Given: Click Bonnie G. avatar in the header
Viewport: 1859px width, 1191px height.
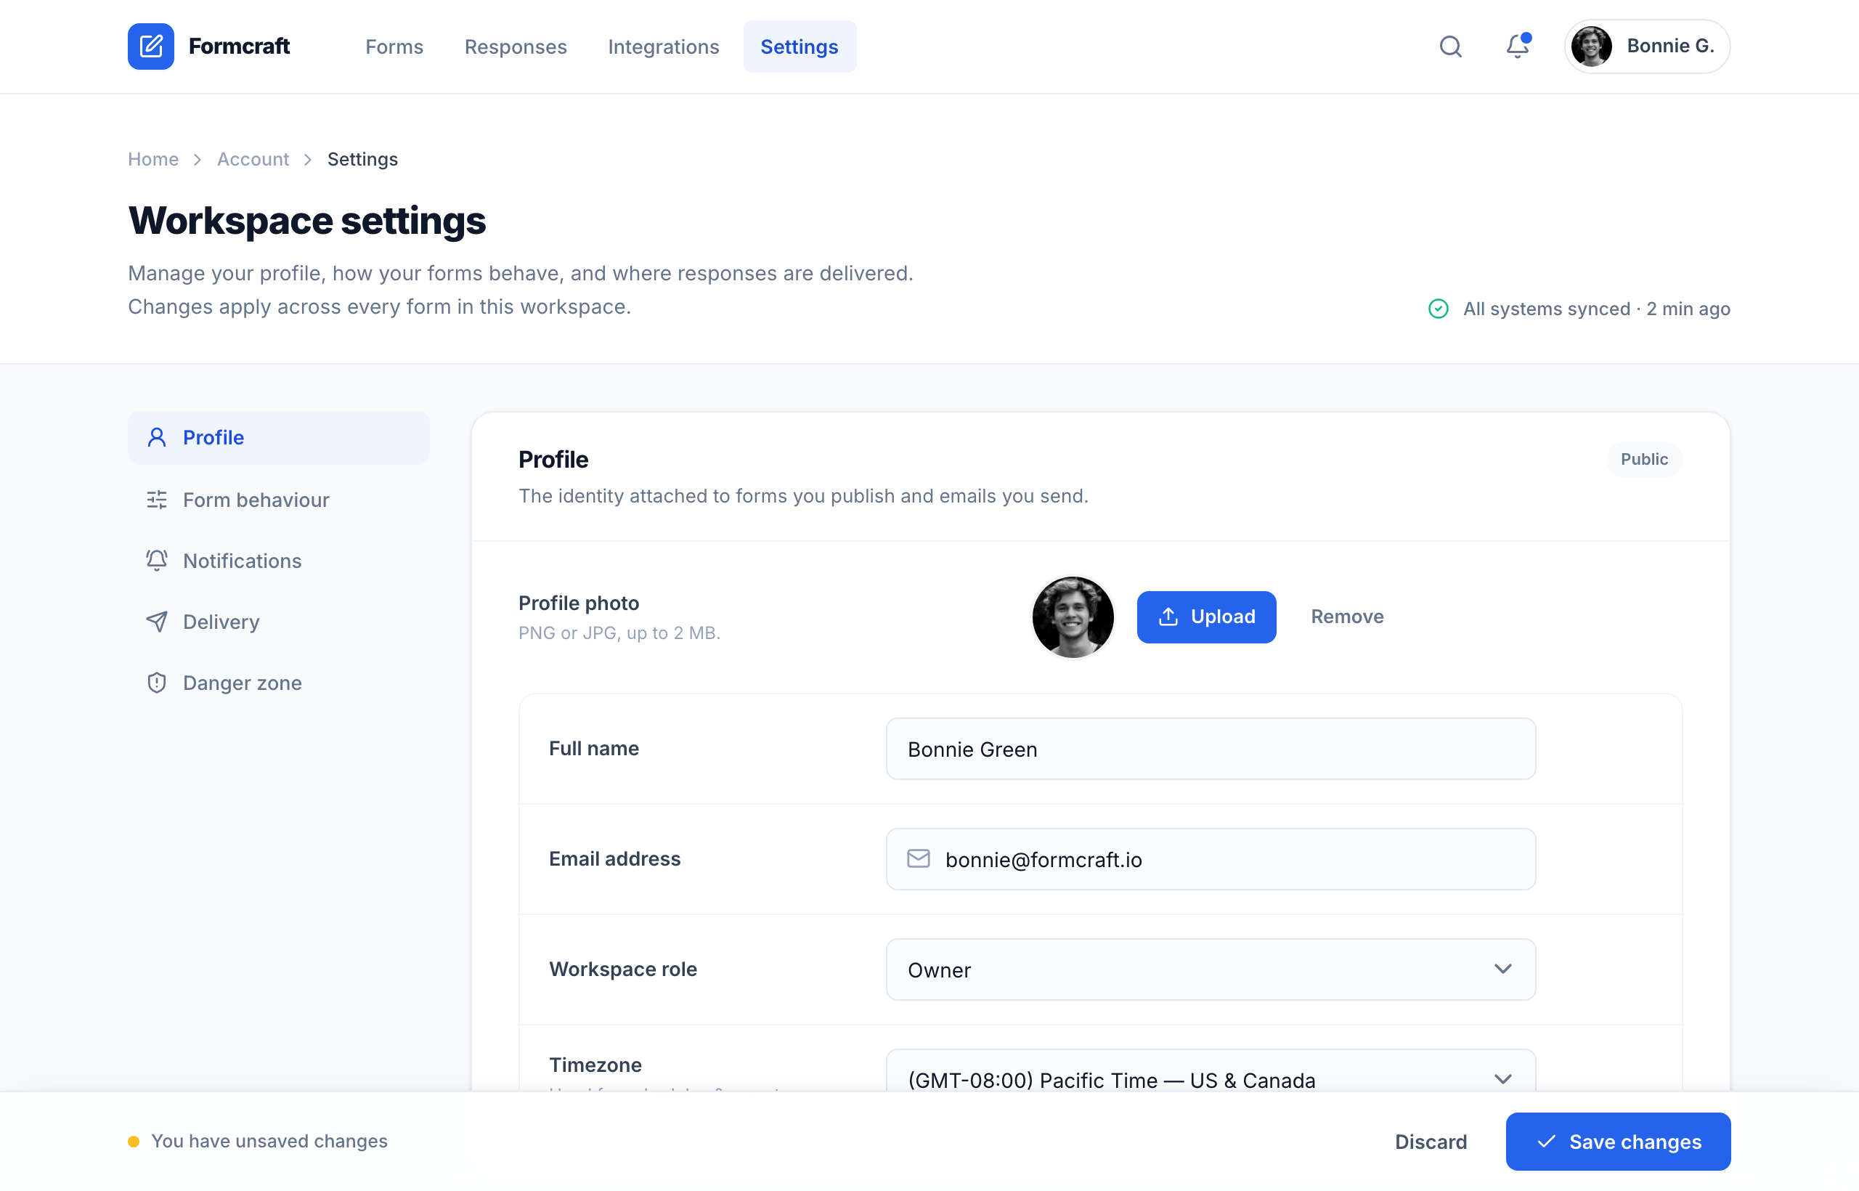Looking at the screenshot, I should 1590,46.
